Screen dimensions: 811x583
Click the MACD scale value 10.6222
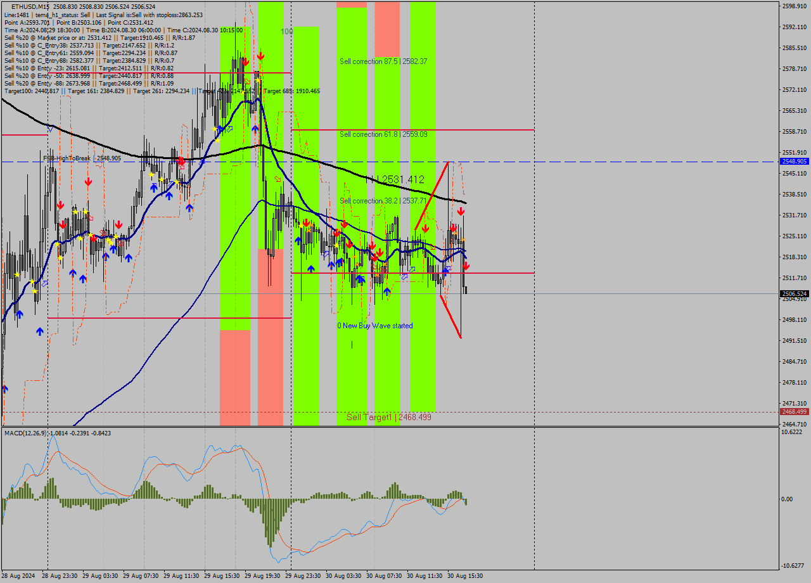point(792,432)
